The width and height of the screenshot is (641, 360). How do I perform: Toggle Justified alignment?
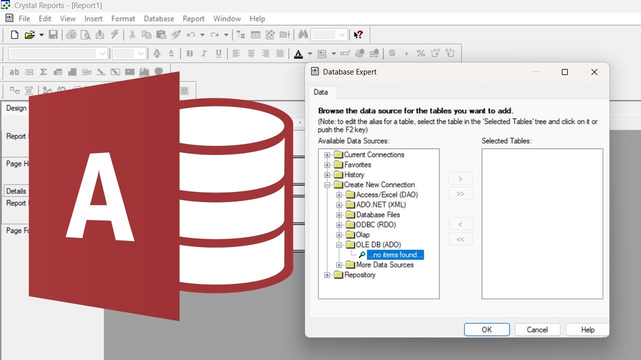pyautogui.click(x=280, y=53)
